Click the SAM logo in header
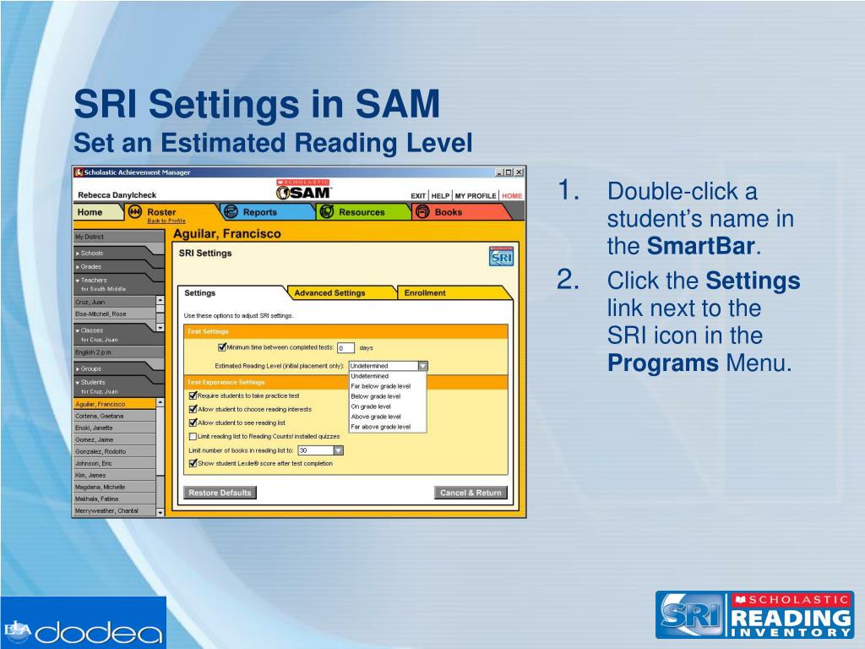This screenshot has height=649, width=865. click(303, 189)
